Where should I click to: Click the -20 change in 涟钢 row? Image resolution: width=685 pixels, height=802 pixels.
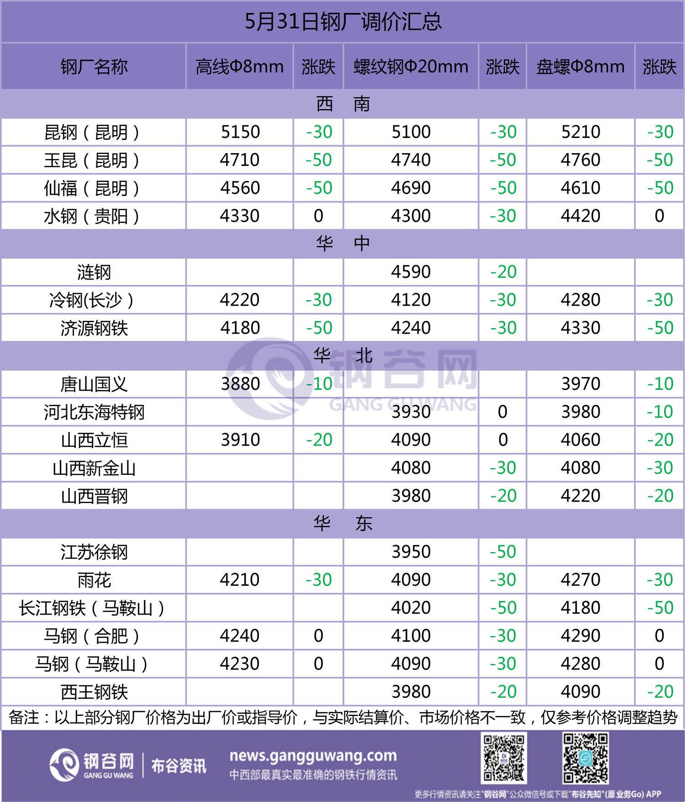[503, 272]
